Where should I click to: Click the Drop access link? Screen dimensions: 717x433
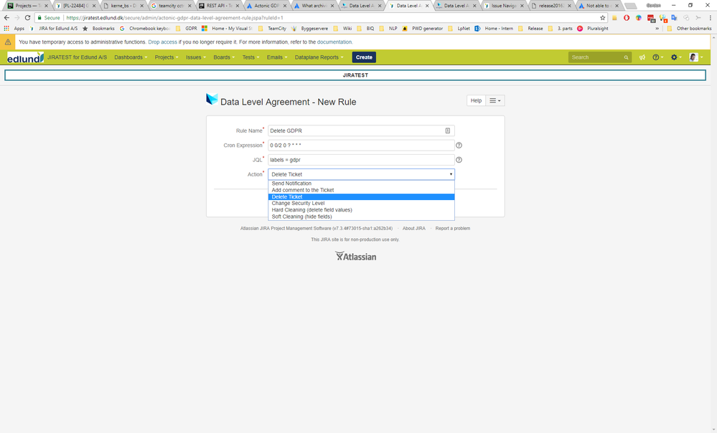click(x=162, y=42)
